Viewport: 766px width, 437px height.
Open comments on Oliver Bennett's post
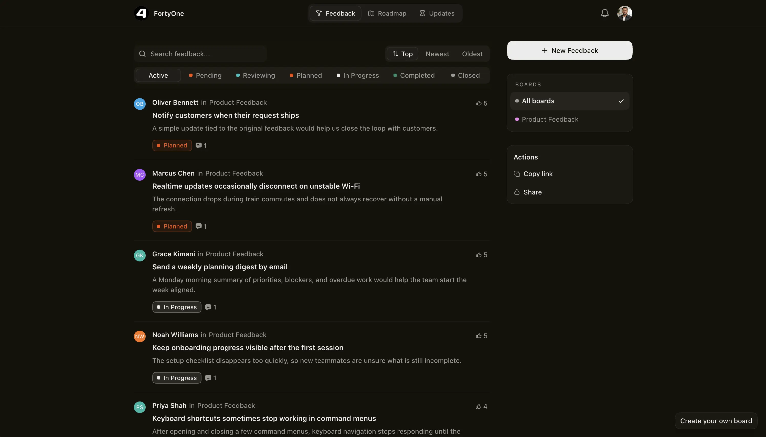201,146
